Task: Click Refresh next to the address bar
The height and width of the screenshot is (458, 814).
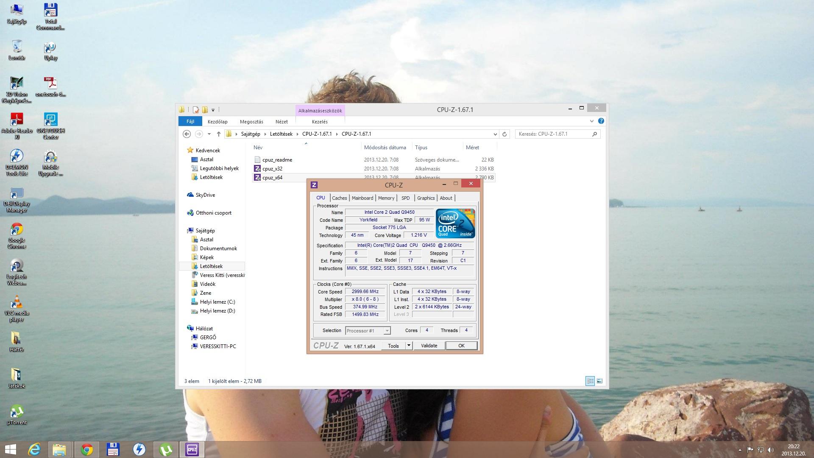Action: coord(505,134)
